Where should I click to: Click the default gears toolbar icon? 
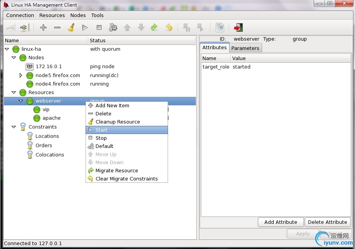pos(113,27)
